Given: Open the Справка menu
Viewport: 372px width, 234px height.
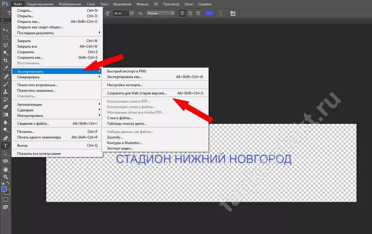Looking at the screenshot, I should [x=205, y=4].
